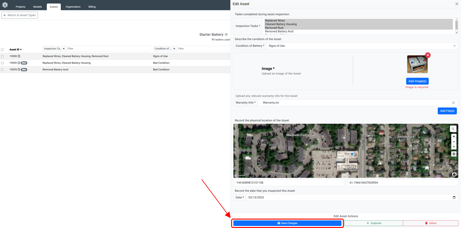The width and height of the screenshot is (461, 228).
Task: Click Removed Battery Acid table cell
Action: coord(55,70)
